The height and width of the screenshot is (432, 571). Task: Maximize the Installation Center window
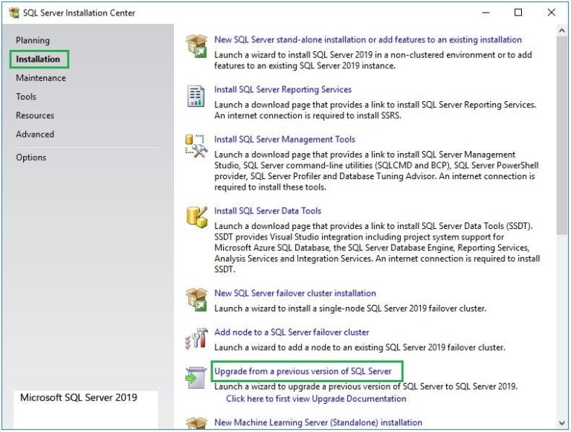(518, 13)
